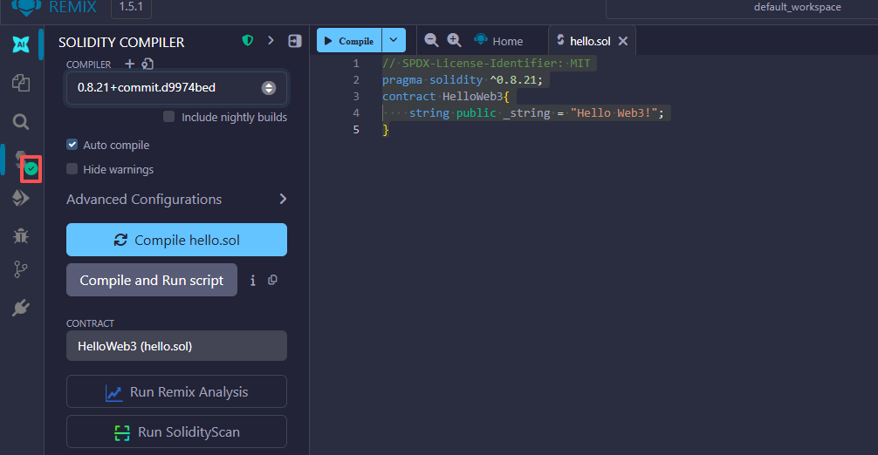This screenshot has width=878, height=455.
Task: Expand Advanced Configurations section
Action: 177,199
